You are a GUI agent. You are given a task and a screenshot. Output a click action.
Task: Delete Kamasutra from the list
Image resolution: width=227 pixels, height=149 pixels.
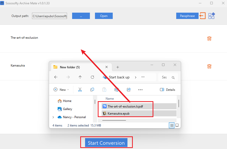click(209, 66)
